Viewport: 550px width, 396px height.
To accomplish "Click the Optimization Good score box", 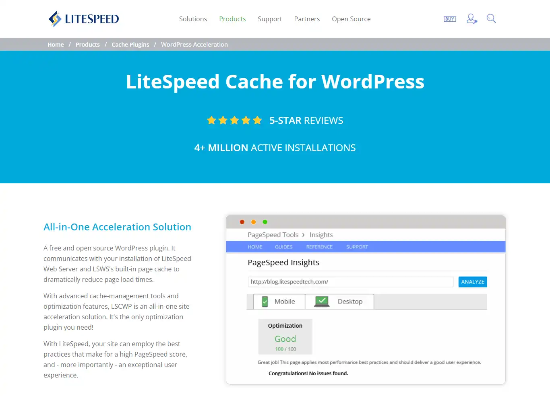I will 285,337.
